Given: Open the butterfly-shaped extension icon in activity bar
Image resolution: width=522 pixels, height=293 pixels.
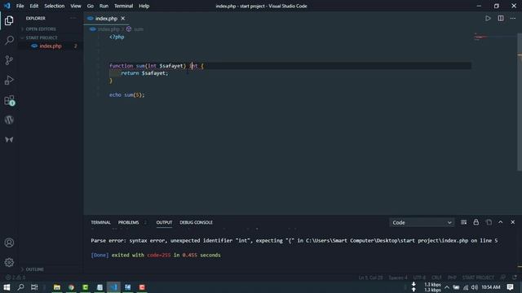Looking at the screenshot, I should (x=9, y=139).
